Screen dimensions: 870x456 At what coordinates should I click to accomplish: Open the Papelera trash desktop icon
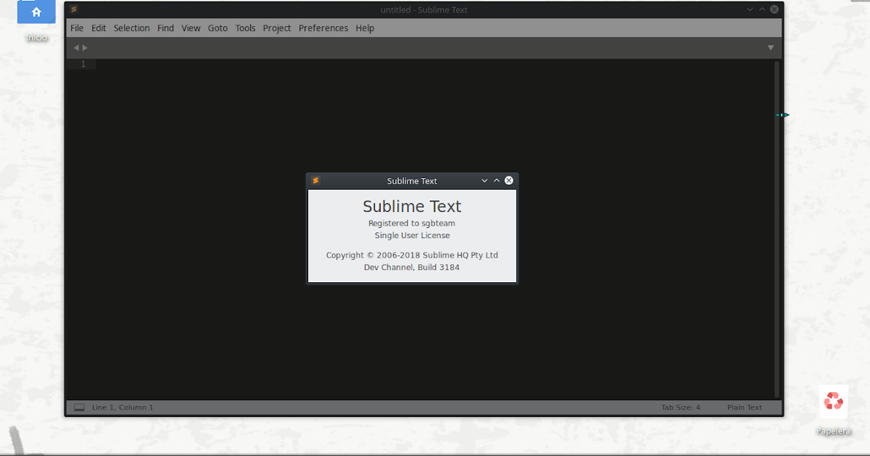pyautogui.click(x=833, y=409)
